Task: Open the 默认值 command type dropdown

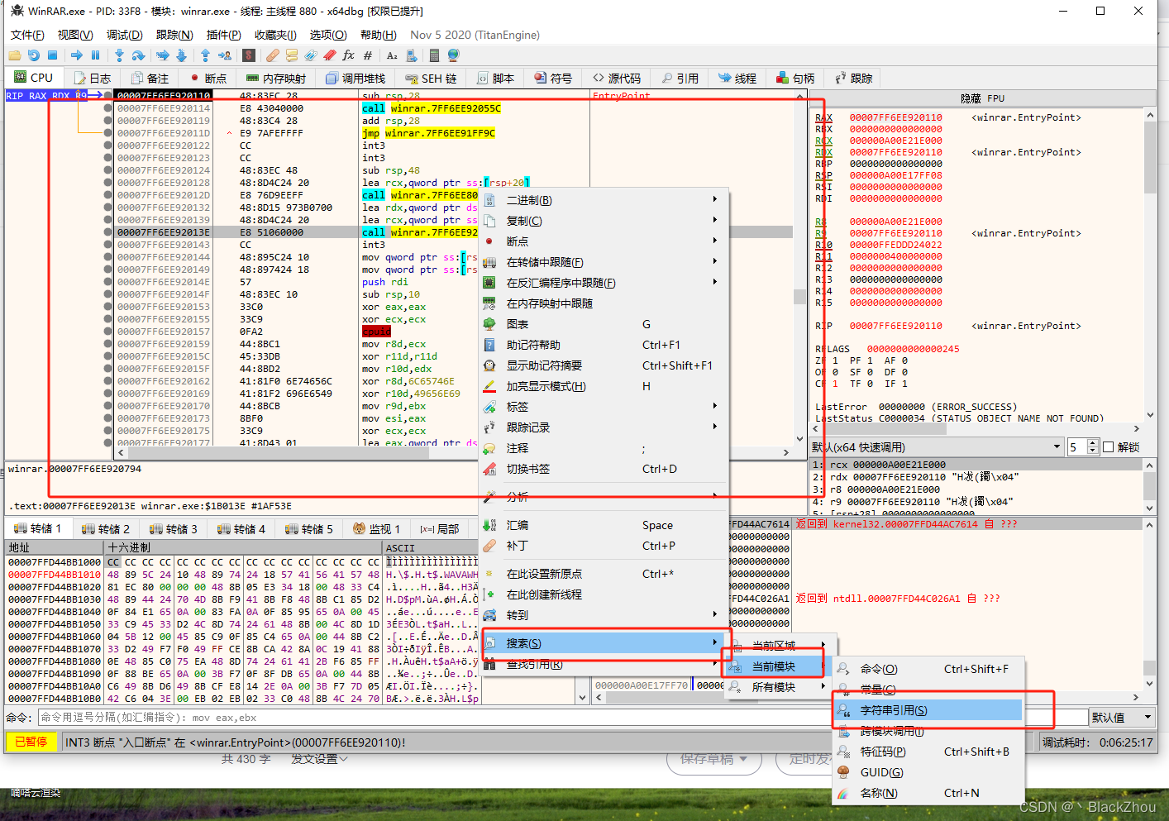Action: point(1121,717)
